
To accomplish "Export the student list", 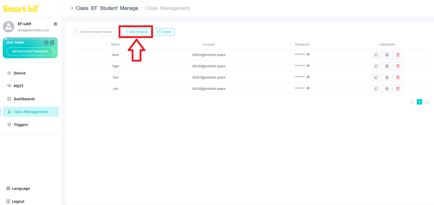I will pos(164,32).
